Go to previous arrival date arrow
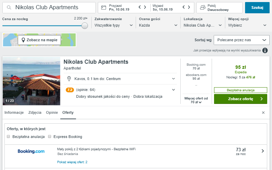 coord(140,7)
